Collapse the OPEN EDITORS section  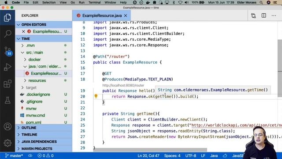[44, 25]
